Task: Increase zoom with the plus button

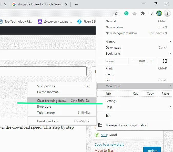Action: (152, 61)
